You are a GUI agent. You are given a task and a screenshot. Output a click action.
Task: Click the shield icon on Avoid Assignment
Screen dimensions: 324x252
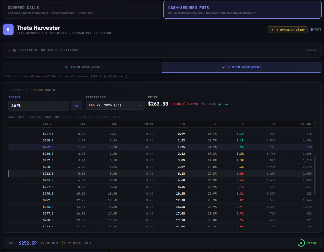click(x=66, y=67)
